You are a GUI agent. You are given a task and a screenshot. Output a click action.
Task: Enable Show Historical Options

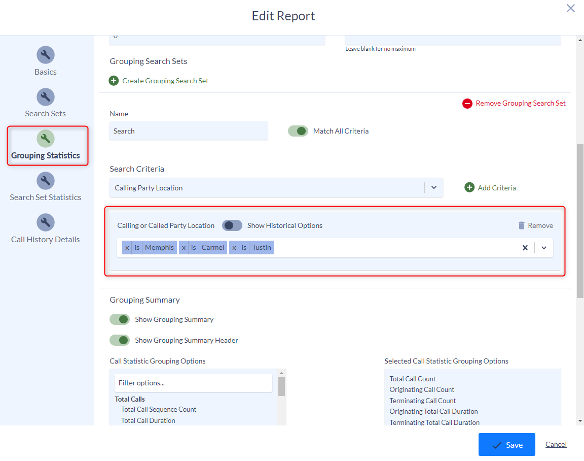[232, 225]
